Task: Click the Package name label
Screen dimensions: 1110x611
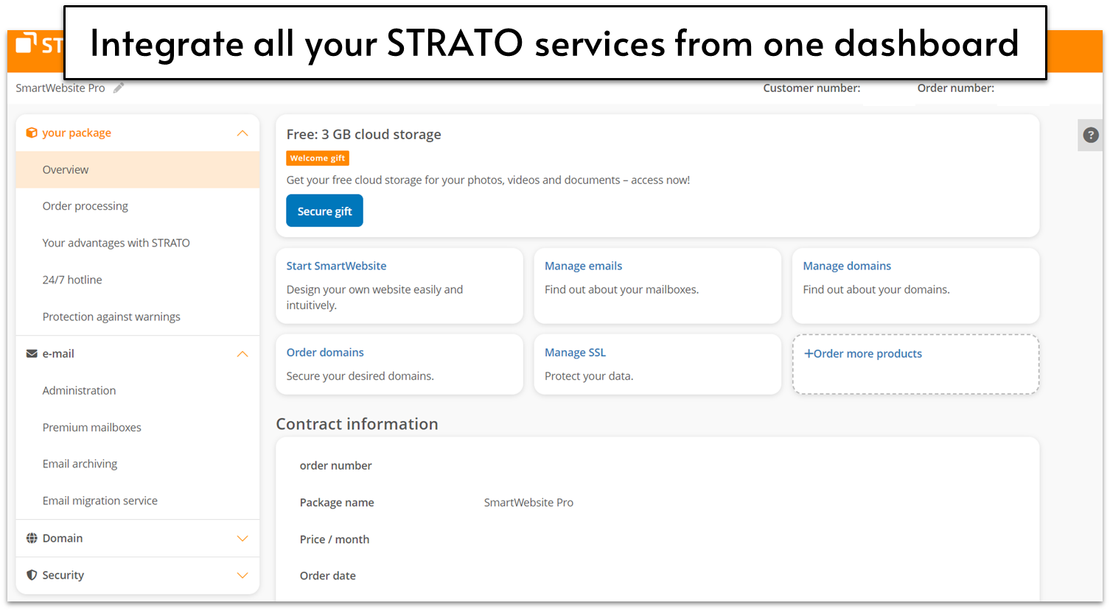Action: 337,502
